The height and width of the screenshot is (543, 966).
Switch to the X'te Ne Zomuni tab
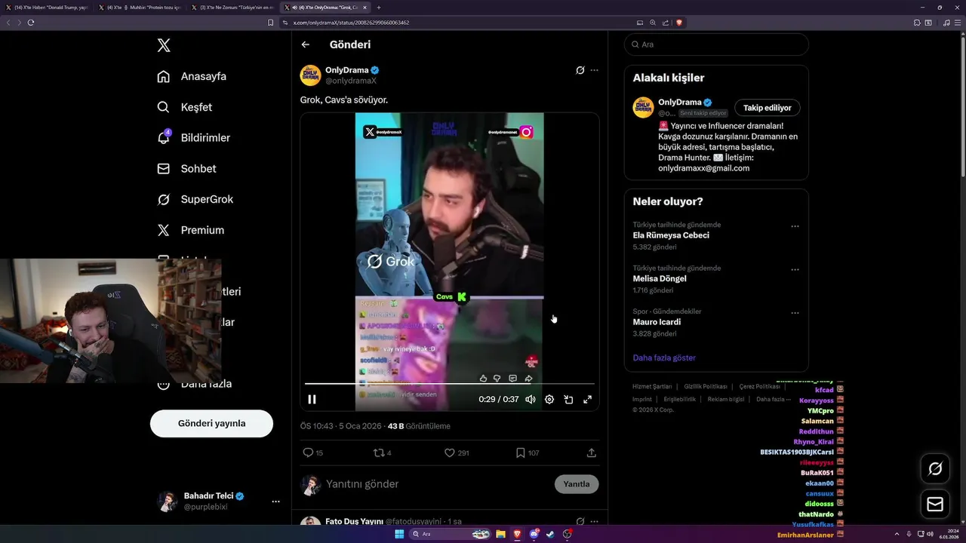233,7
